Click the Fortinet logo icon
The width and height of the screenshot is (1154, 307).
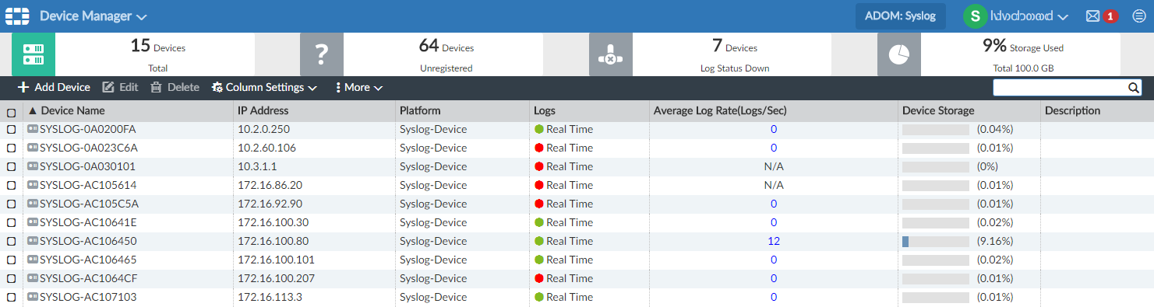click(16, 16)
